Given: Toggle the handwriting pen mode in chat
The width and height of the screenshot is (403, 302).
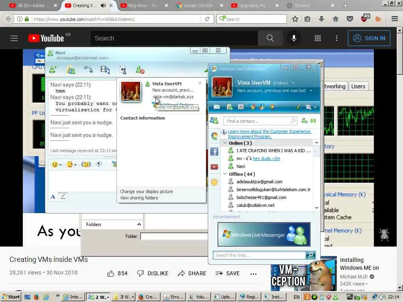Looking at the screenshot, I should point(63,197).
